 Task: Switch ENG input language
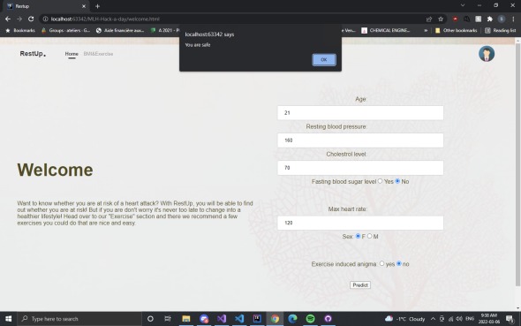(470, 319)
